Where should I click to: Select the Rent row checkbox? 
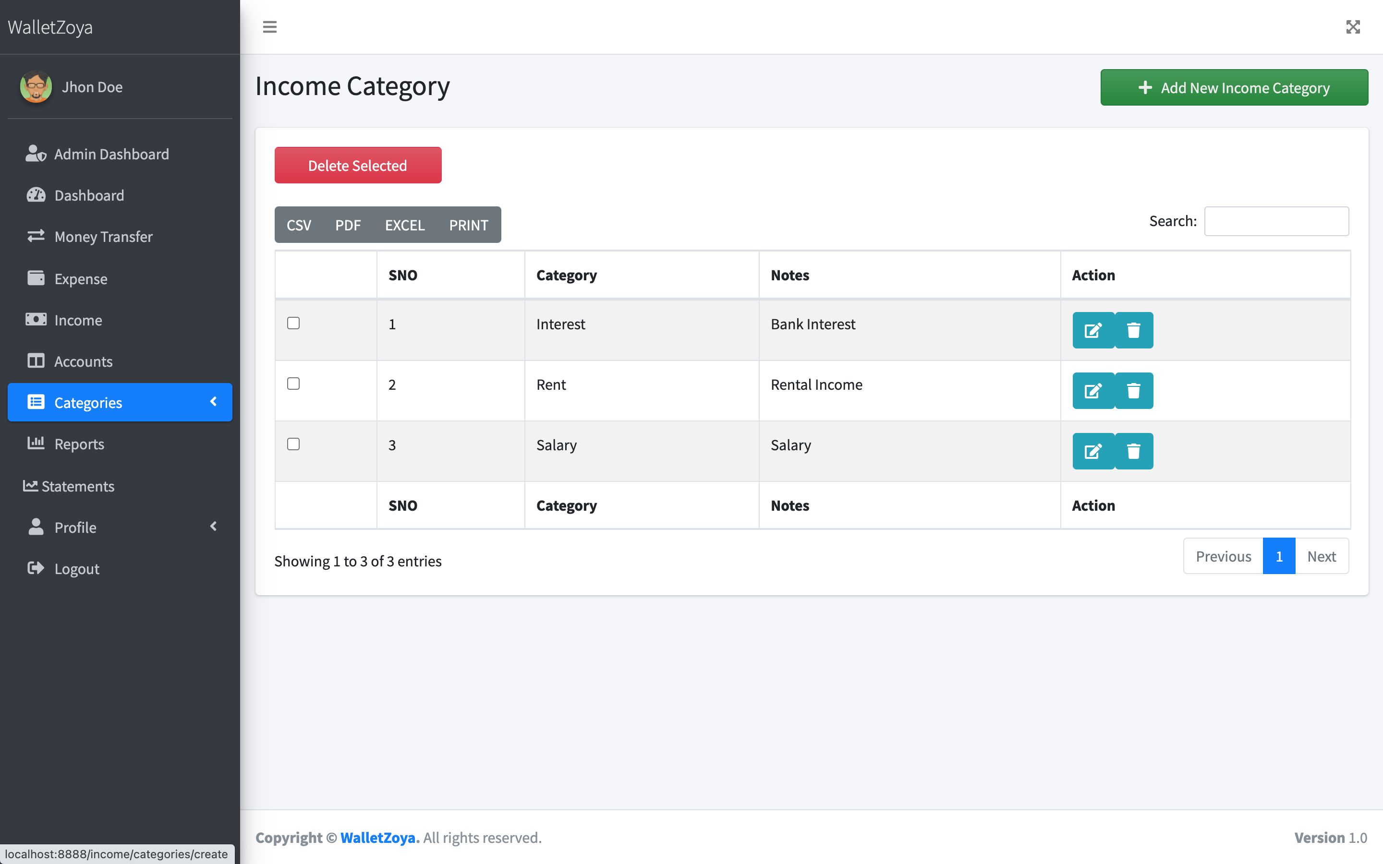(x=293, y=384)
